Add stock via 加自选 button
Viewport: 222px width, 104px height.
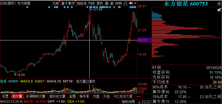82,3
